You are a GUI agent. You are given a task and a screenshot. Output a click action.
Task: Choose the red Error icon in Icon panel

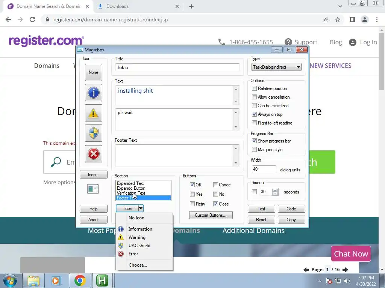pyautogui.click(x=93, y=154)
